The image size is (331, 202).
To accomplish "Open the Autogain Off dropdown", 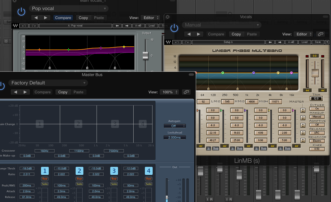I will pyautogui.click(x=175, y=126).
